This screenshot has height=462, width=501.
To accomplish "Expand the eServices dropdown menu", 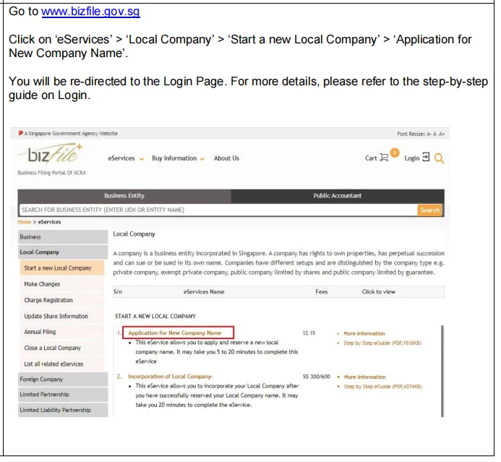I will coord(126,158).
